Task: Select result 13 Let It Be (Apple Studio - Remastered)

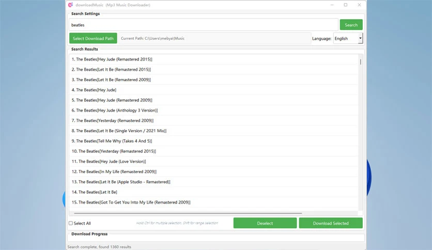Action: click(213, 181)
